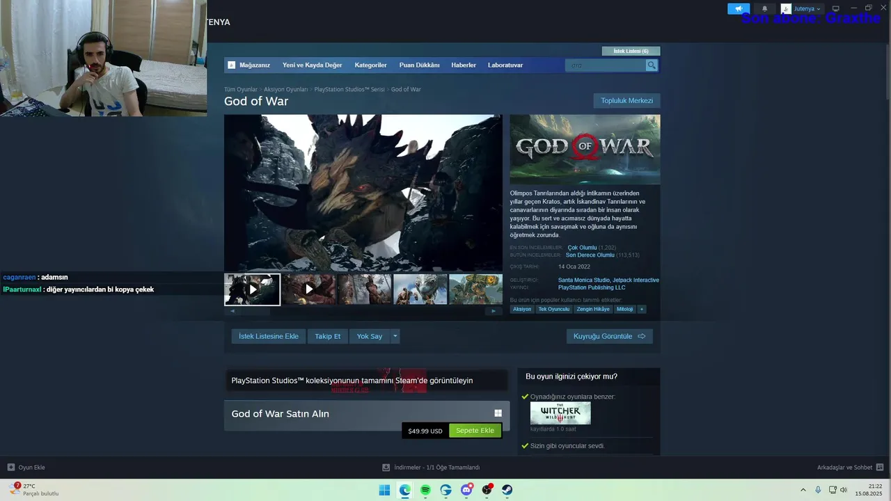Click the friends chat icon at bottom right

point(880,468)
